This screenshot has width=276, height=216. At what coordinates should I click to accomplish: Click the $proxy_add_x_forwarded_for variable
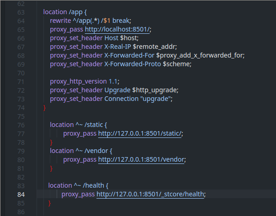200,55
